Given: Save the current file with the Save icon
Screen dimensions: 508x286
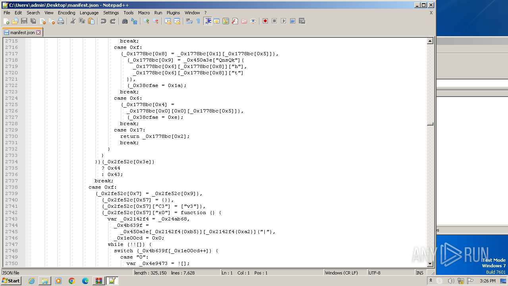Looking at the screenshot, I should click(24, 21).
